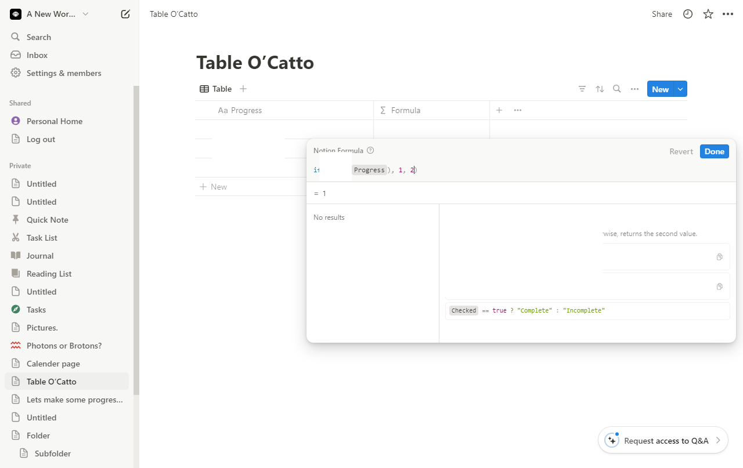The image size is (743, 468).
Task: Copy the first formula example
Action: pos(719,257)
